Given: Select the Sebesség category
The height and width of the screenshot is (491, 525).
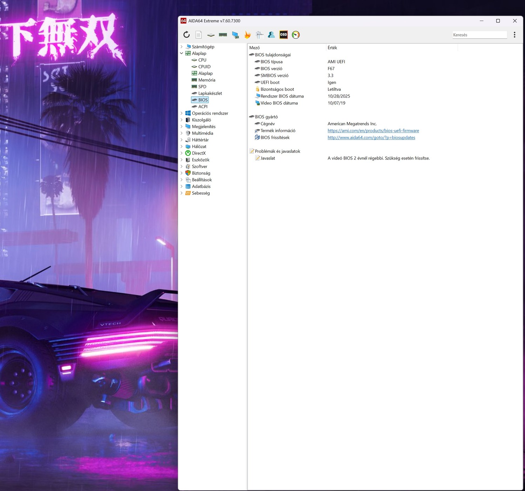Looking at the screenshot, I should pyautogui.click(x=201, y=193).
